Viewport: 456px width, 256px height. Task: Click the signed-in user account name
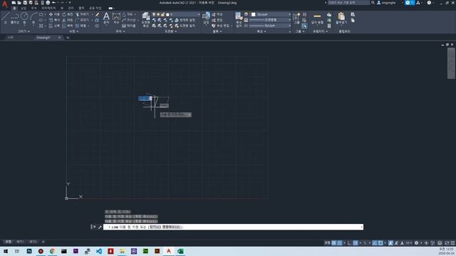tap(388, 3)
